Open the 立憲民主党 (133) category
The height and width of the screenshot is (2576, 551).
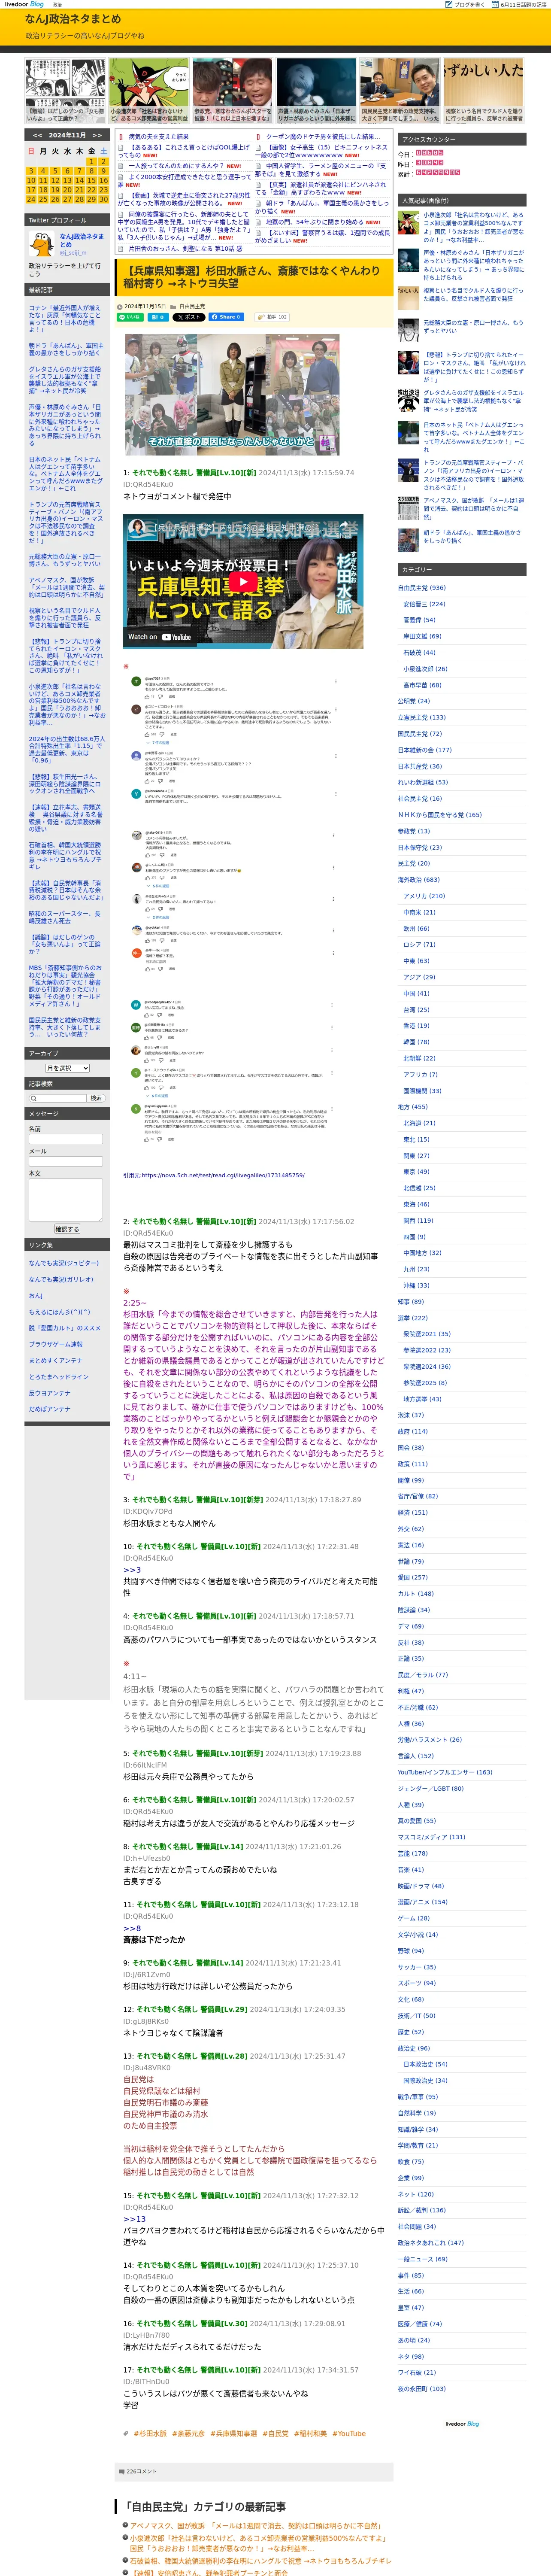(422, 717)
